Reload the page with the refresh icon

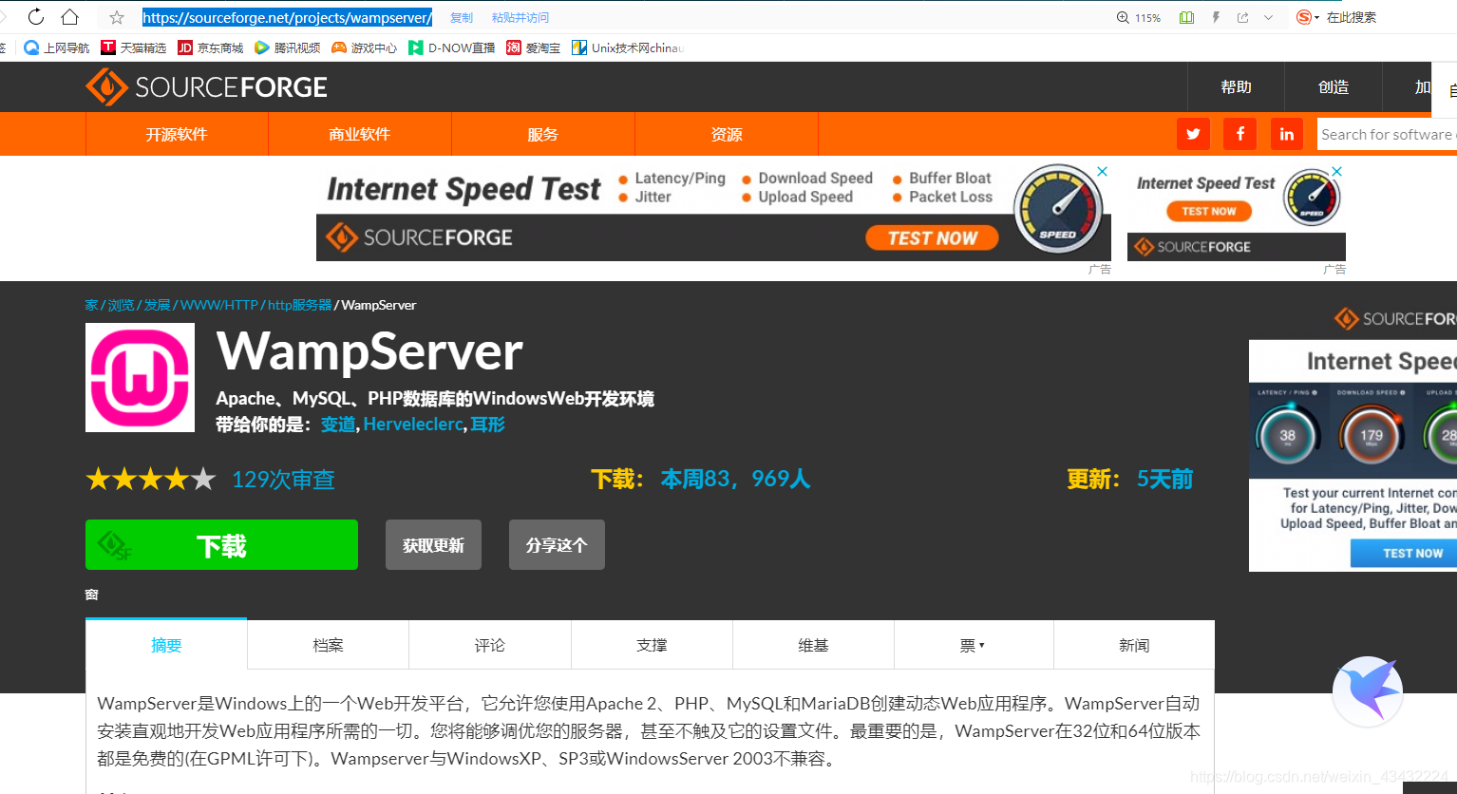[36, 17]
